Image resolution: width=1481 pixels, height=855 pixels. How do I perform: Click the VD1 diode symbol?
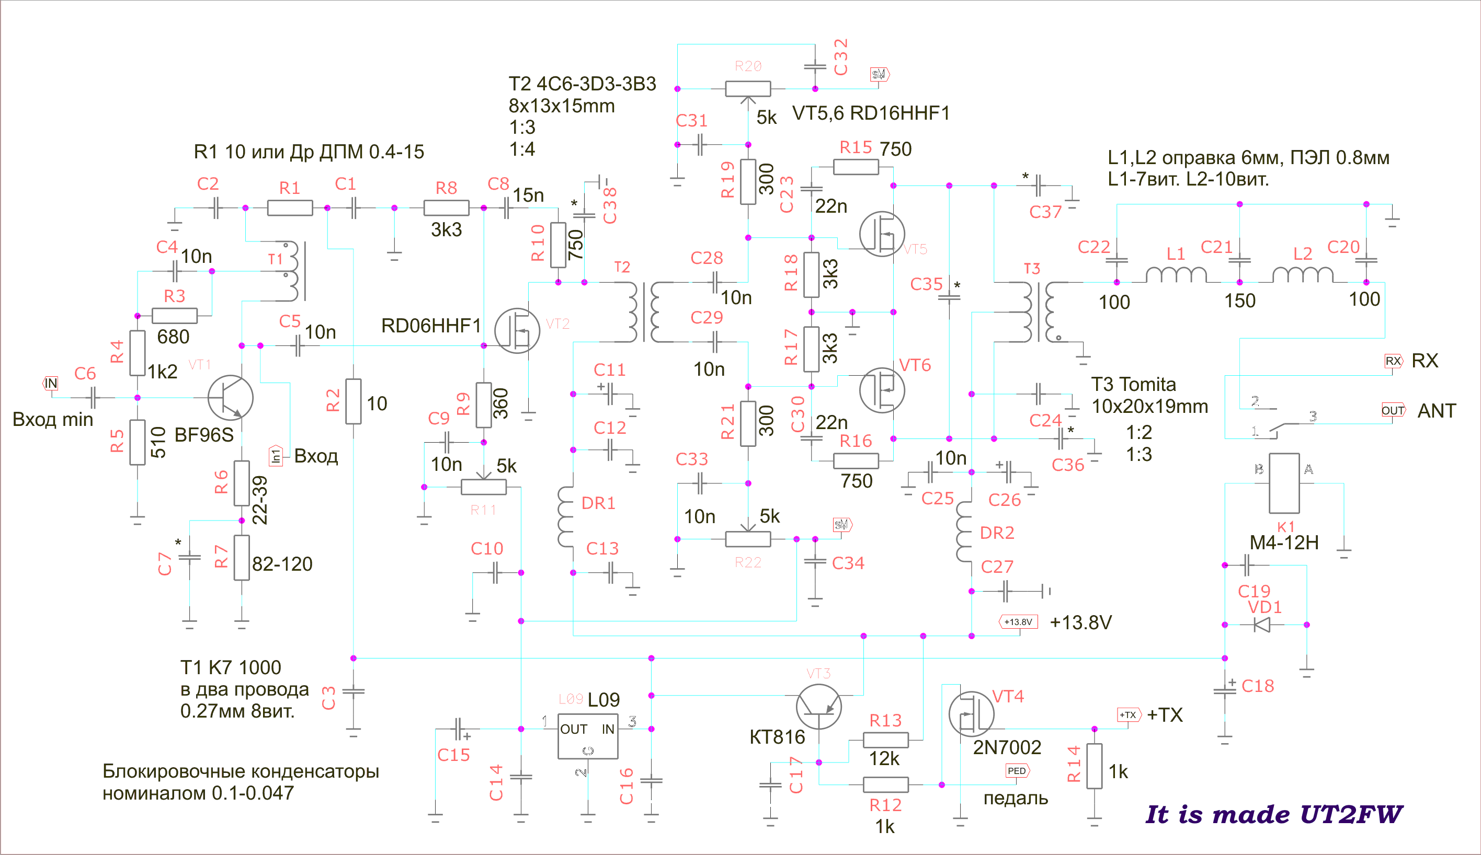1261,624
